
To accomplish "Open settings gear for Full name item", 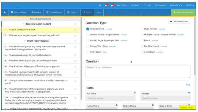I will click(134, 93).
